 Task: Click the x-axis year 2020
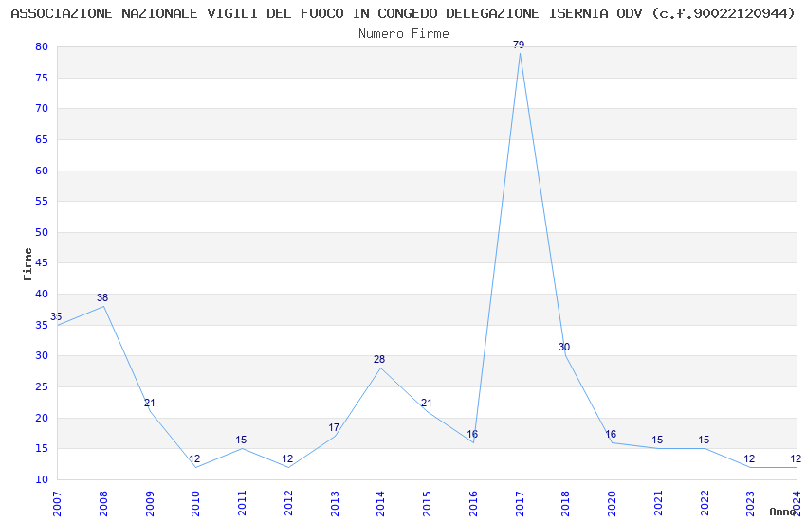[x=612, y=503]
